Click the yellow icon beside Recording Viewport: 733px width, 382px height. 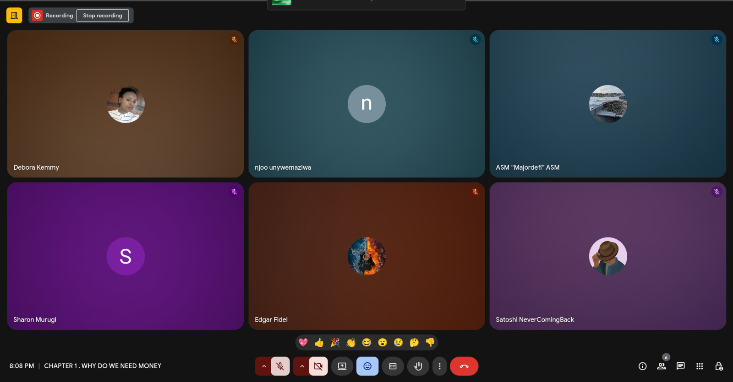coord(14,16)
